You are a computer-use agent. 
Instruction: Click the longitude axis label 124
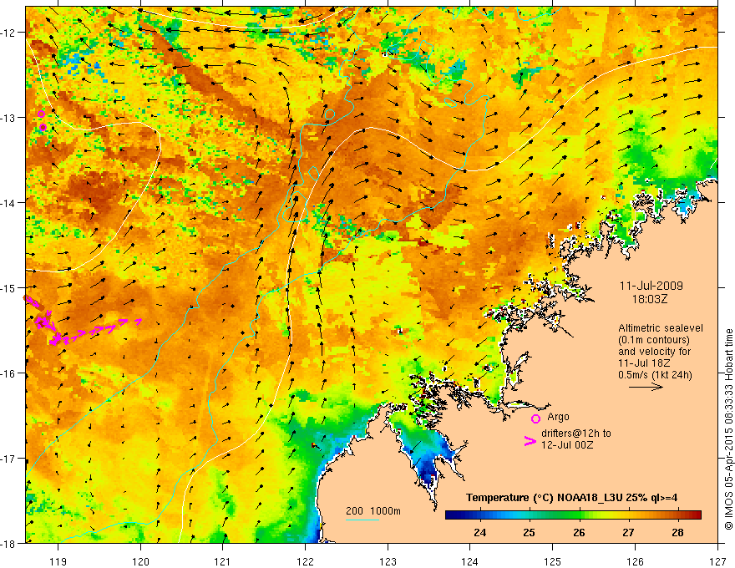(x=470, y=561)
